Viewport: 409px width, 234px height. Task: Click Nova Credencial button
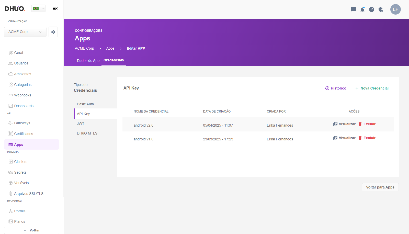pyautogui.click(x=372, y=88)
